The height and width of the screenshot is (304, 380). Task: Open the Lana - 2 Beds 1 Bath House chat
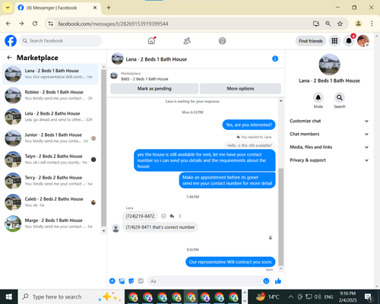coord(50,74)
